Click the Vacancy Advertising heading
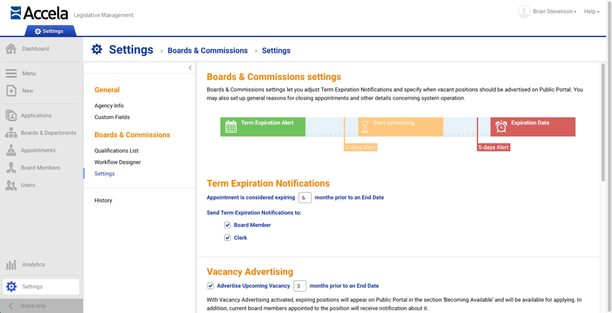Screen dimensions: 612x313 (x=250, y=272)
